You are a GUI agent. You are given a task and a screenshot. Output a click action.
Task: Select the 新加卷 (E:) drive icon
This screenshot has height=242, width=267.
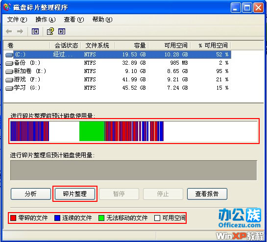tap(9, 72)
